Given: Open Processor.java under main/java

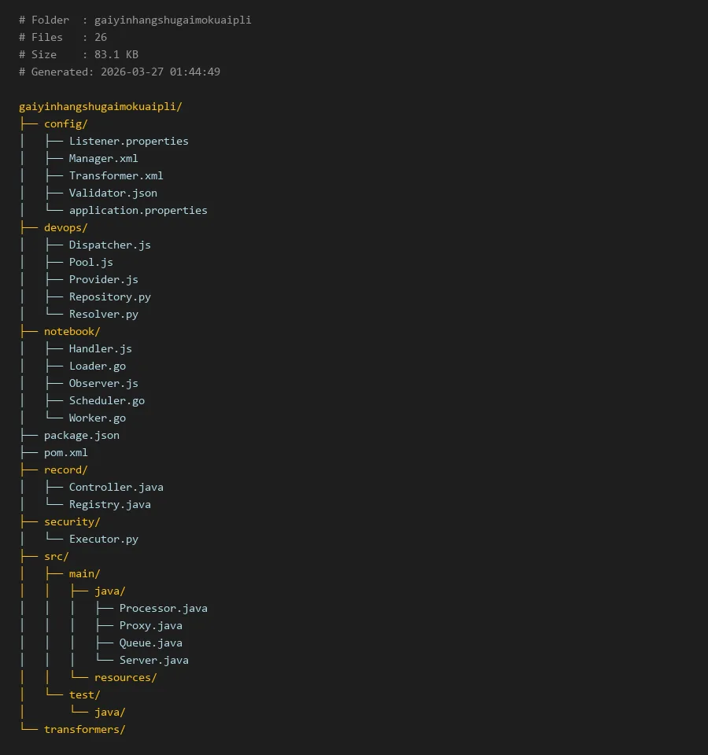Looking at the screenshot, I should click(163, 608).
